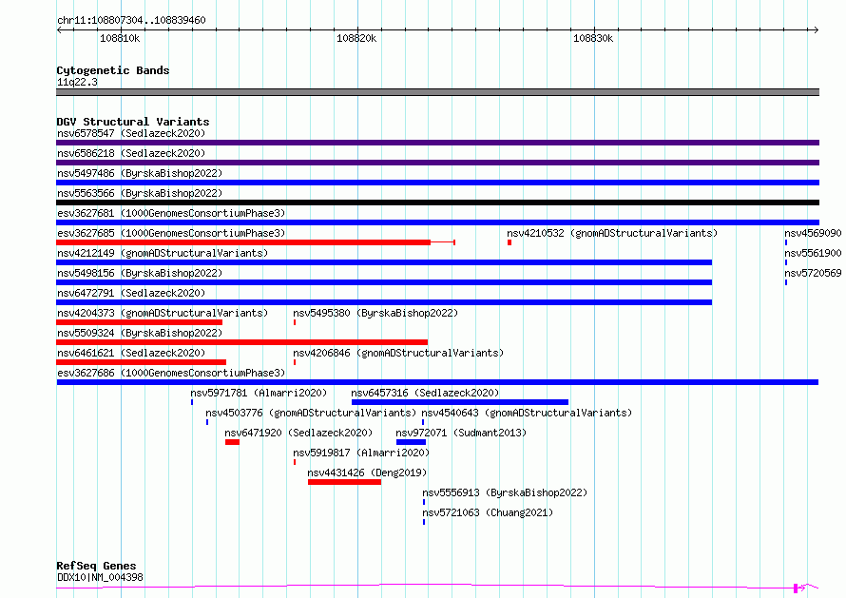
Task: Open the nsv4540643 gnomAD variant label
Action: click(x=527, y=413)
